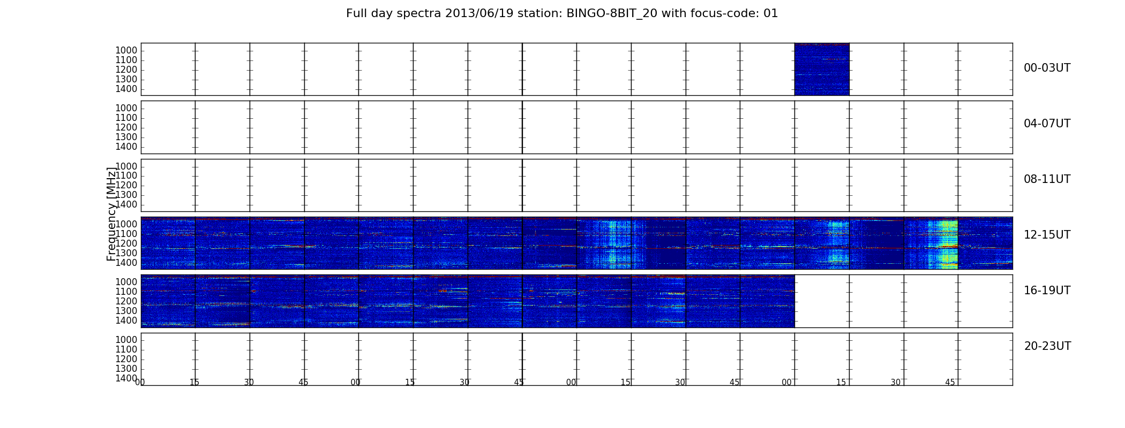Click the "1400" tick label of 16-19UT panel

(126, 320)
